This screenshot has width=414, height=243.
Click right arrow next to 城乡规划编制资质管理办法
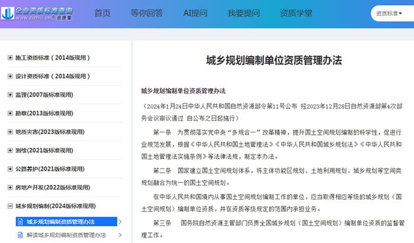pos(120,222)
